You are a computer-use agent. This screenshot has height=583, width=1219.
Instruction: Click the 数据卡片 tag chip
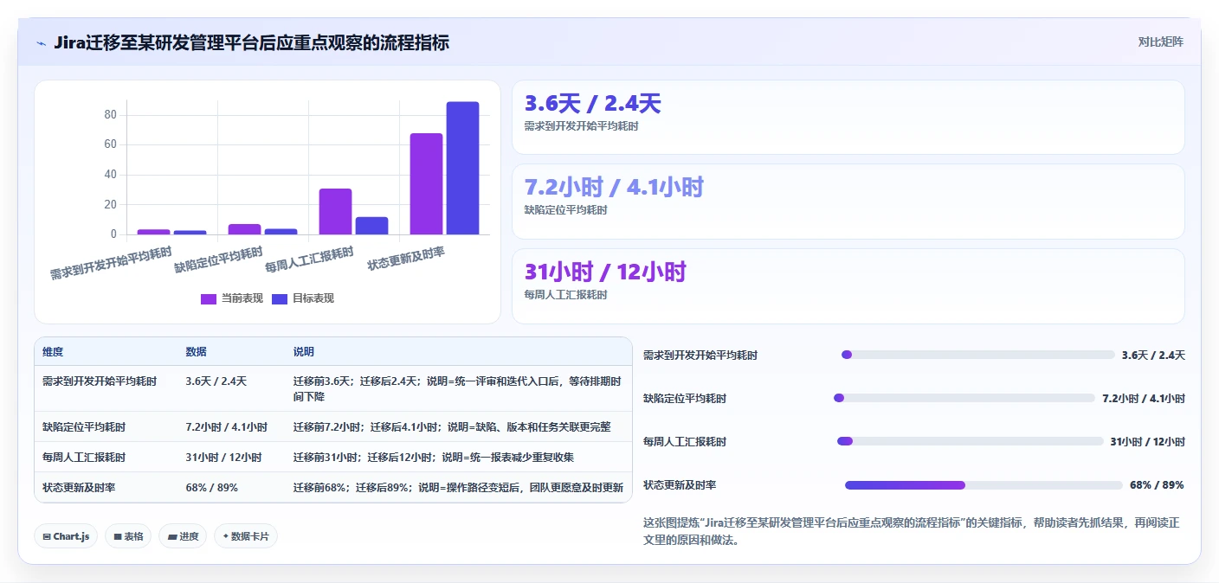pyautogui.click(x=246, y=536)
